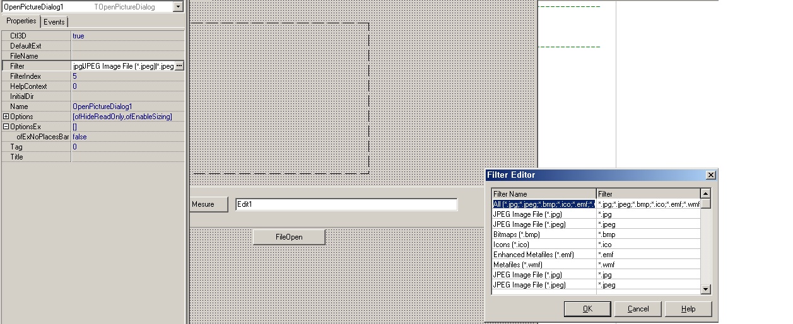Switch to the Properties tab
The width and height of the screenshot is (793, 324).
click(x=21, y=21)
